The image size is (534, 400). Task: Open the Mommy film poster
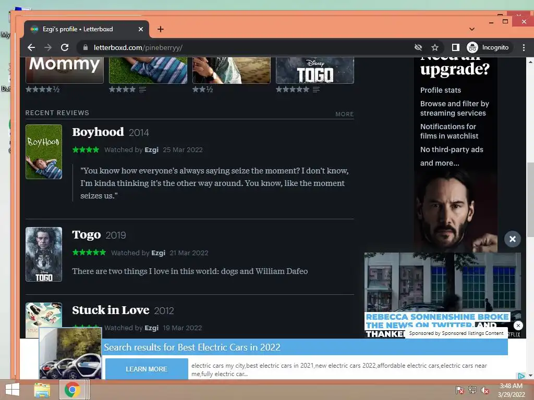64,70
